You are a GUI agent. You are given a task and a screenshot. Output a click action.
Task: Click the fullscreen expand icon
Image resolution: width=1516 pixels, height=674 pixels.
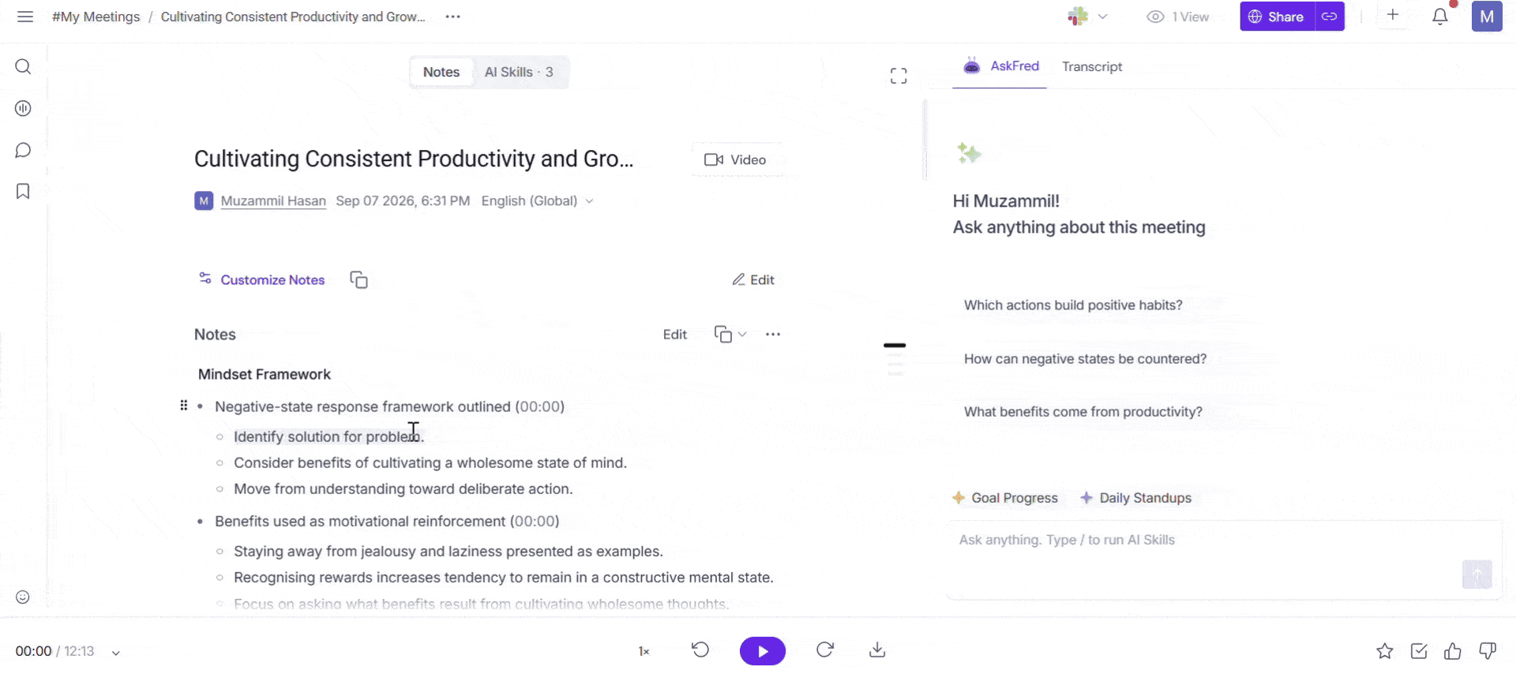(899, 76)
